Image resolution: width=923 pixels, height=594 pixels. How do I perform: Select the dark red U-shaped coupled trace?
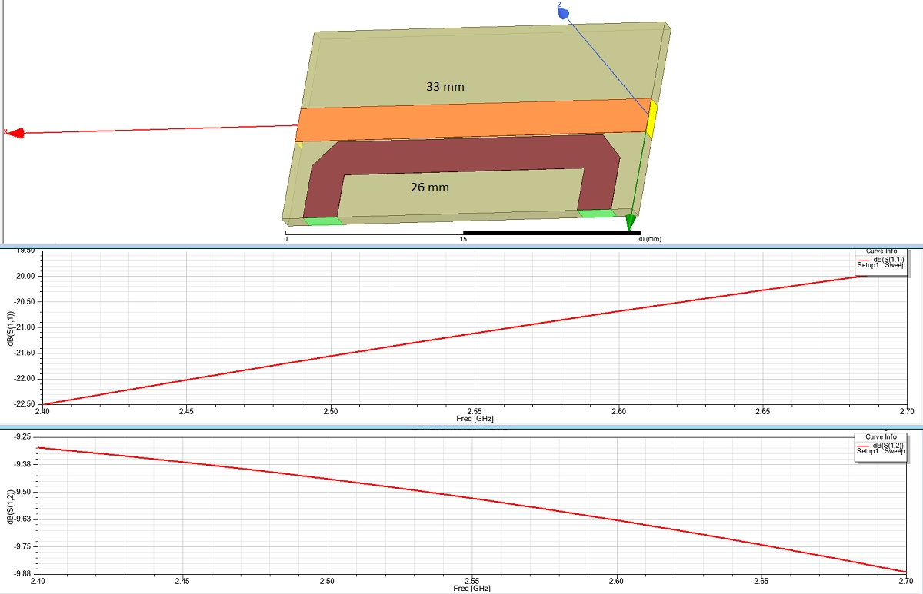pyautogui.click(x=461, y=158)
